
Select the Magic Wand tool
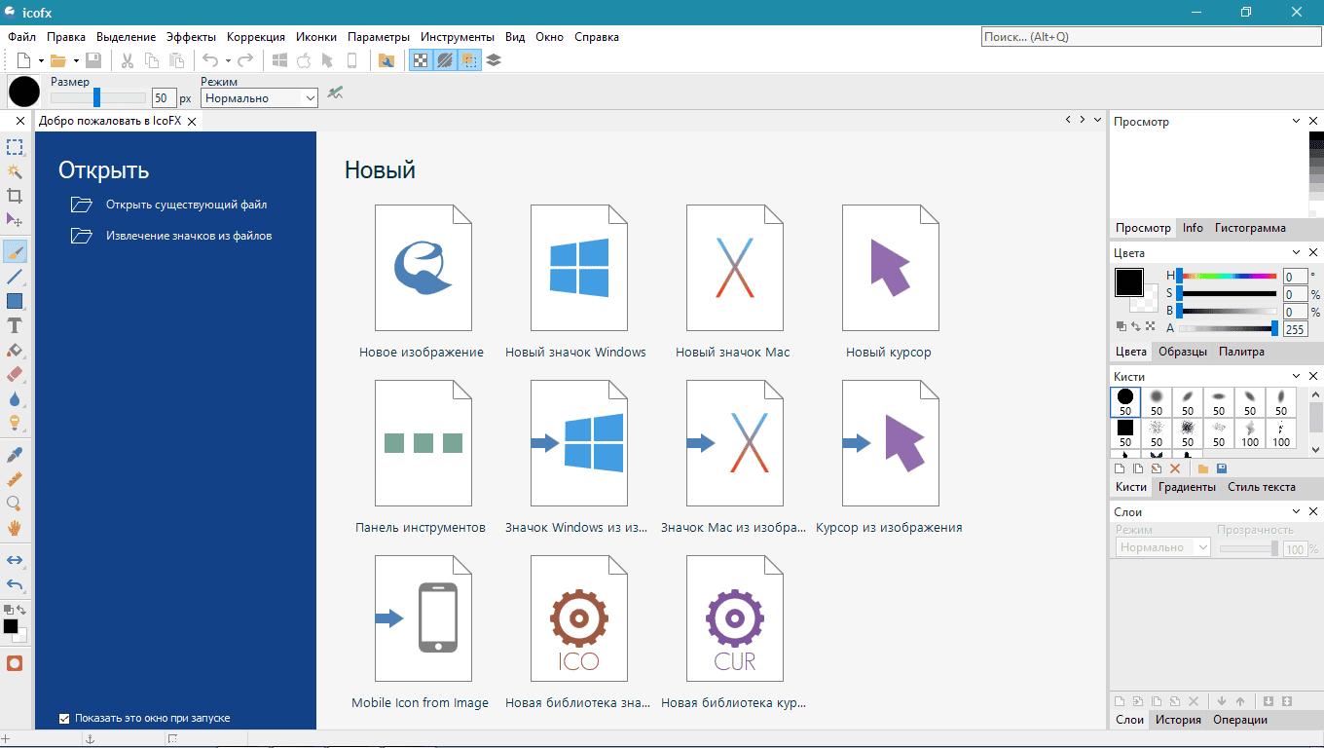coord(15,171)
